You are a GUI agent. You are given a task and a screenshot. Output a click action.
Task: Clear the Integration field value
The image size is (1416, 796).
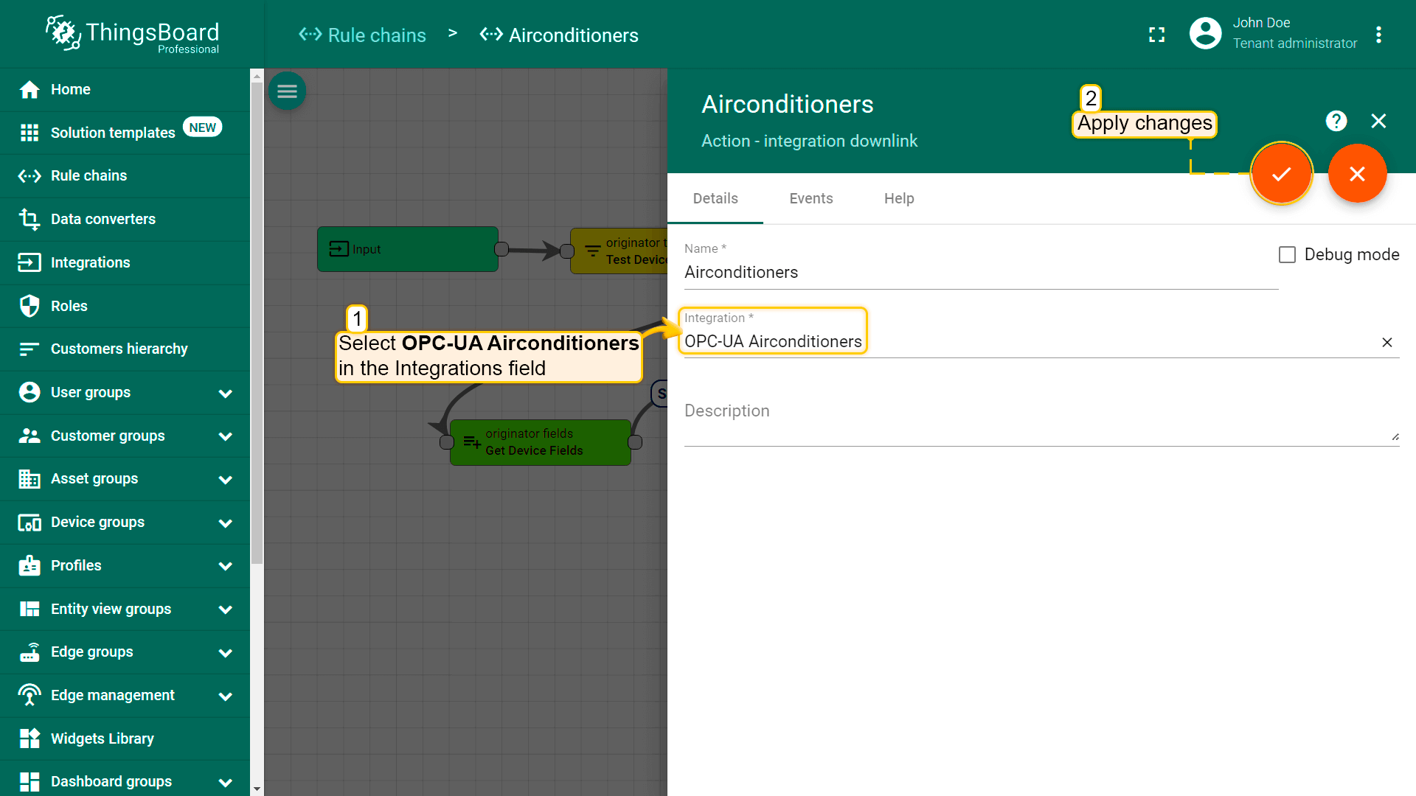pos(1387,342)
